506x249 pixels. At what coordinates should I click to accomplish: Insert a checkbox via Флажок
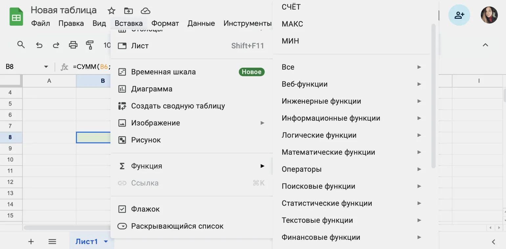[x=145, y=209]
